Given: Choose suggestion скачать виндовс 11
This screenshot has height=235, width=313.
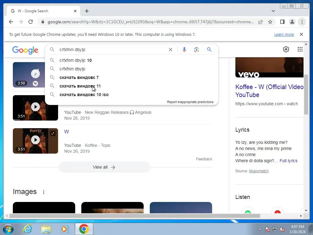Looking at the screenshot, I should pos(131,86).
